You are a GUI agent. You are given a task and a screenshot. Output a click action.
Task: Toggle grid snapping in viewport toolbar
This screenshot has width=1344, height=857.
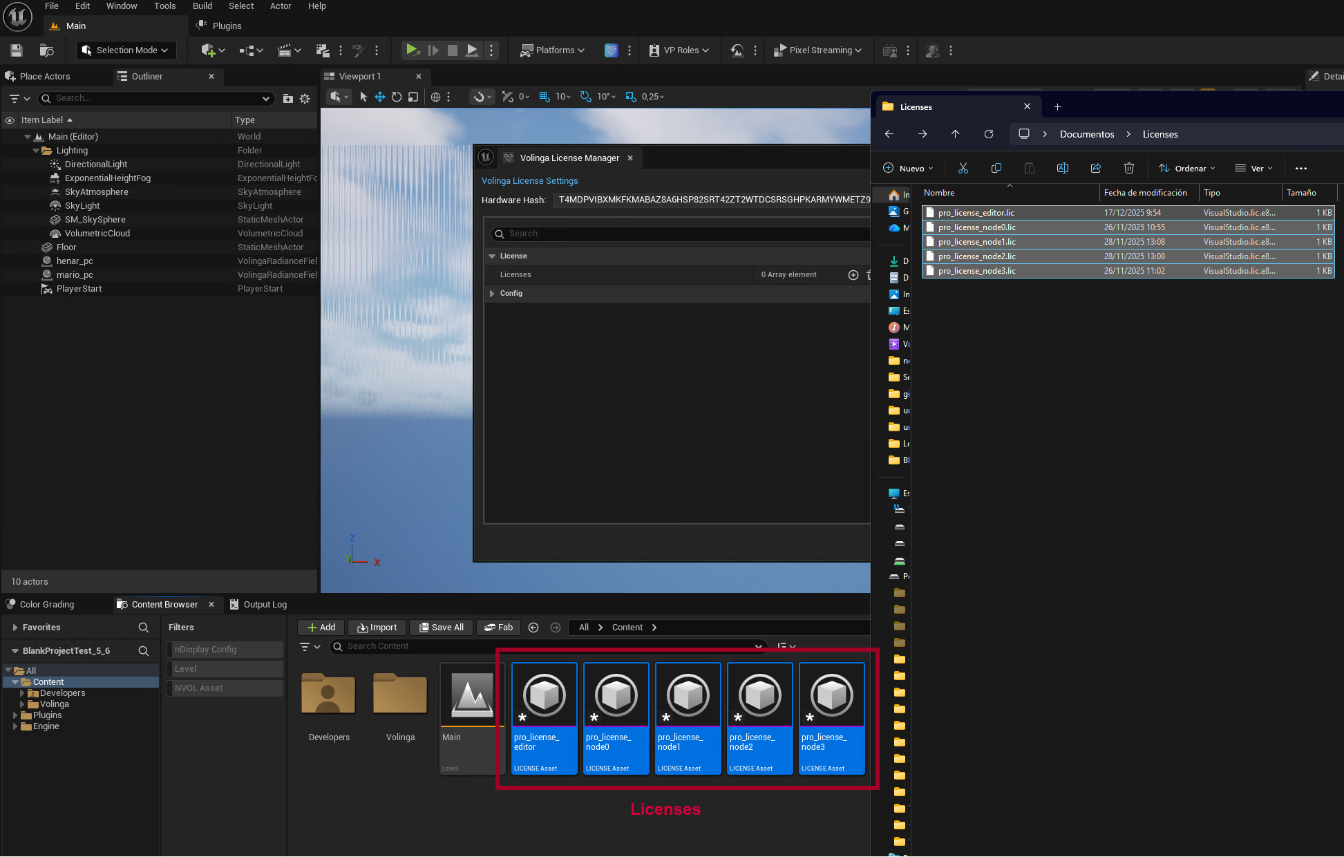(x=545, y=97)
